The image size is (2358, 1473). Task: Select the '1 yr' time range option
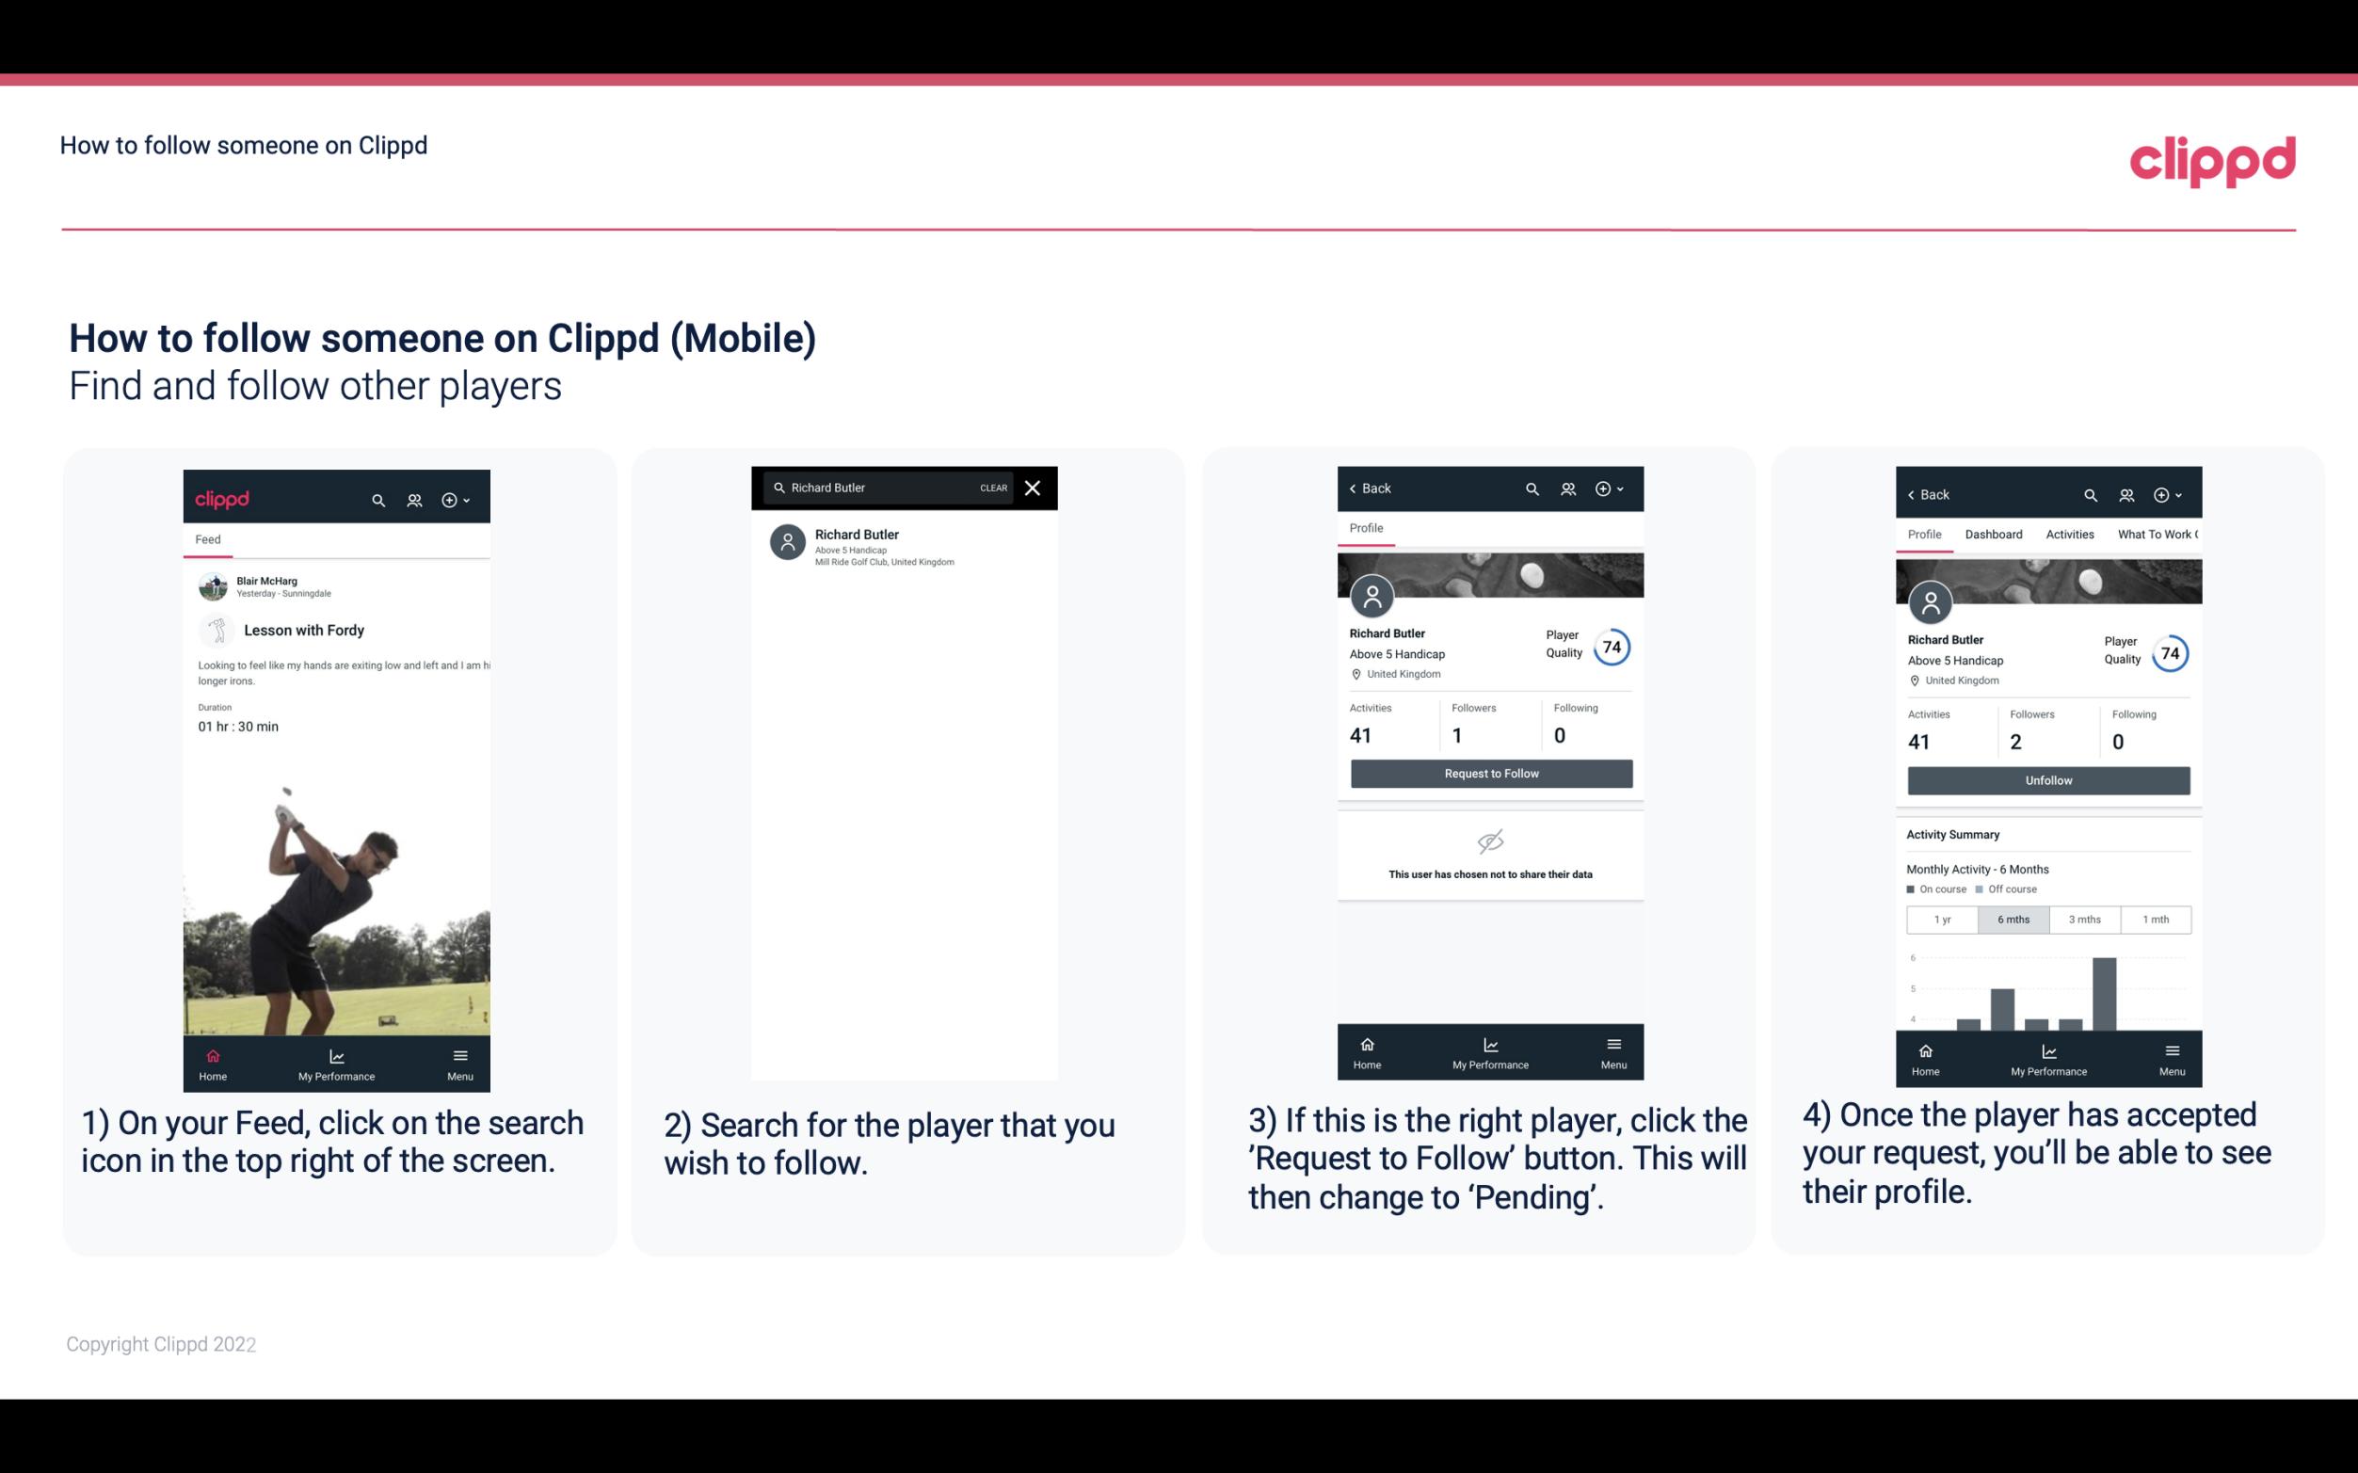pos(1941,918)
